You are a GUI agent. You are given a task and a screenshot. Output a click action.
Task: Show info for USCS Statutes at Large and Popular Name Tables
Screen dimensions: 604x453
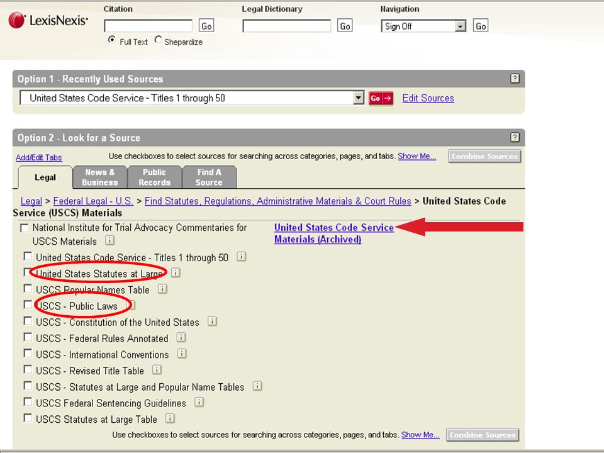257,386
